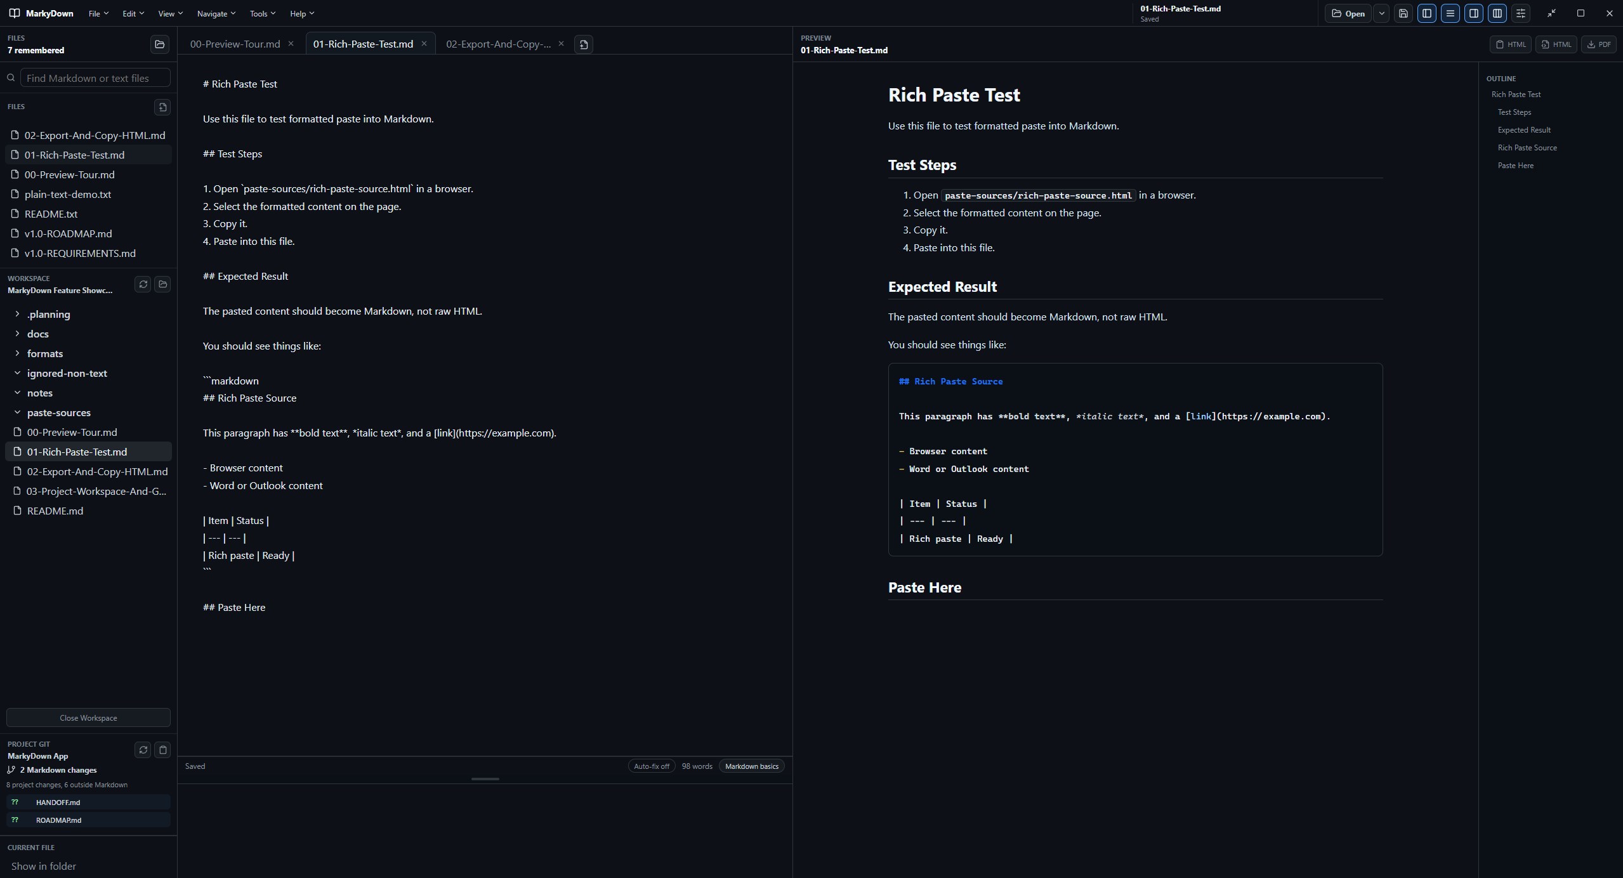Close the 02-Export-And-Copy tab

click(561, 44)
